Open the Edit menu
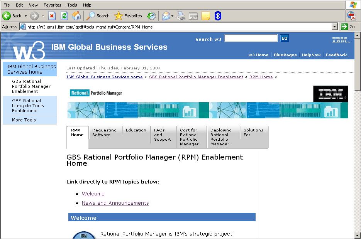Image resolution: width=361 pixels, height=239 pixels. tap(19, 5)
